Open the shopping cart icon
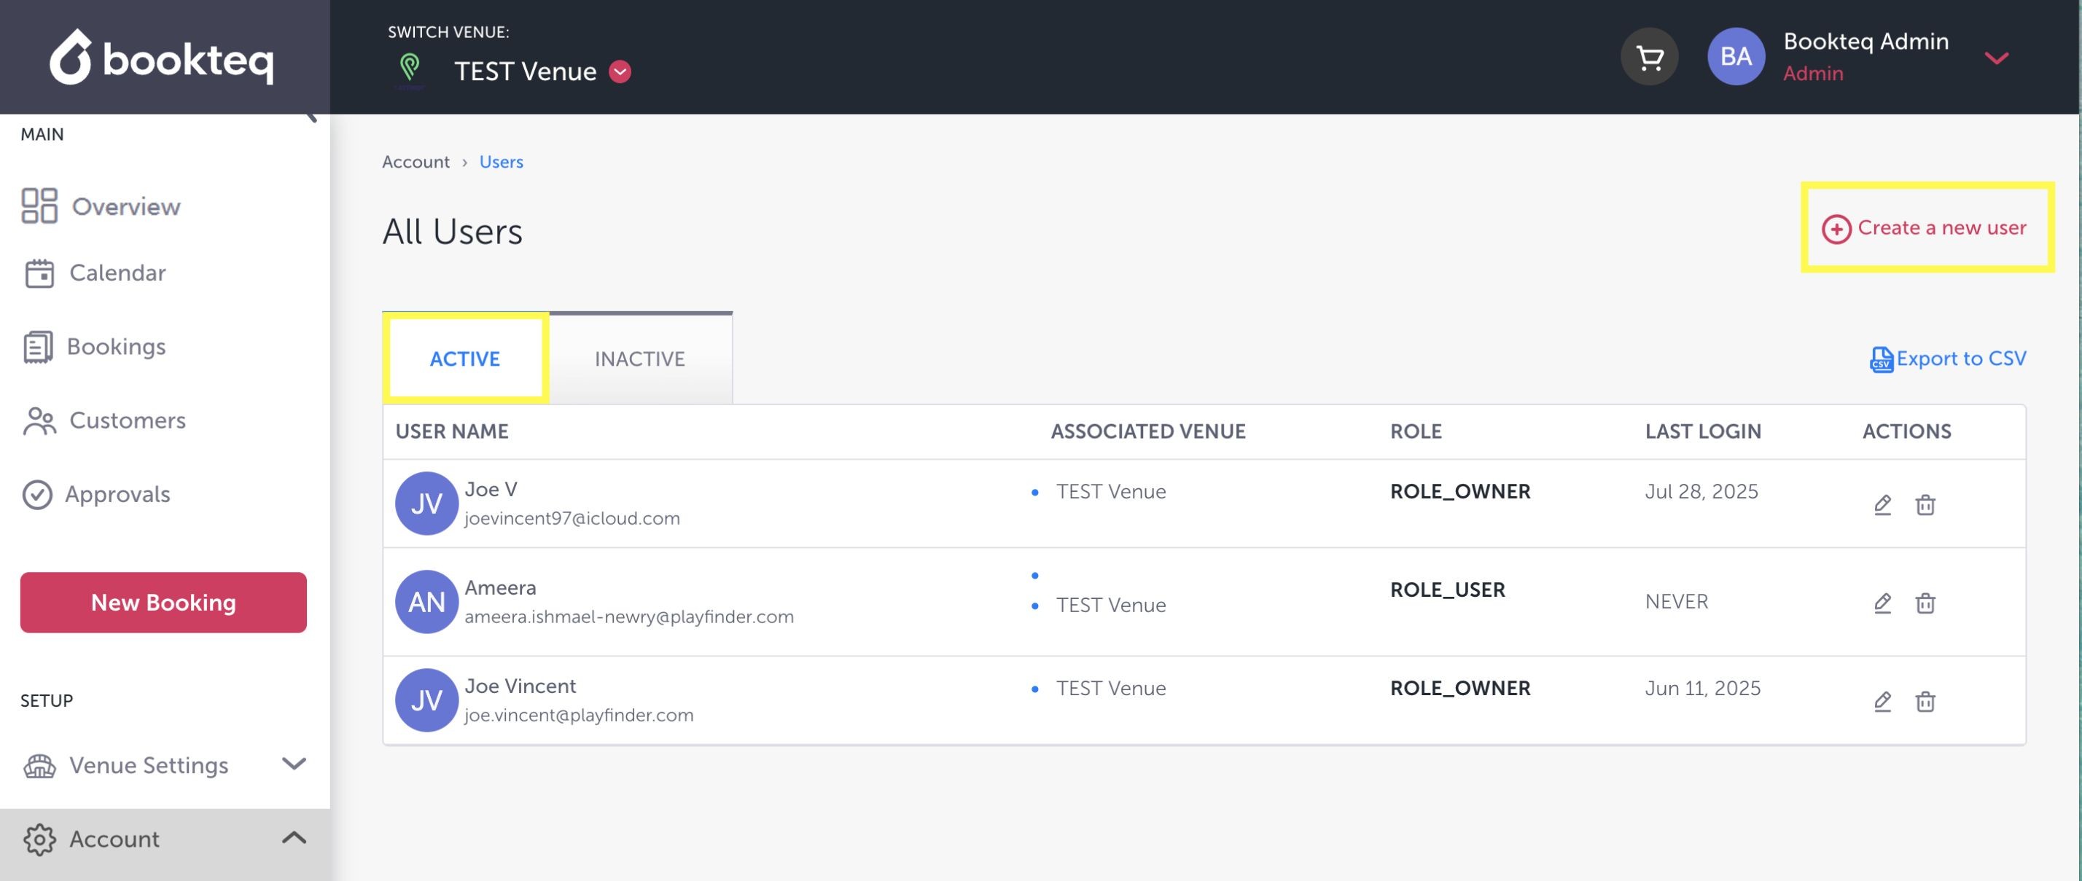The width and height of the screenshot is (2082, 881). coord(1649,57)
